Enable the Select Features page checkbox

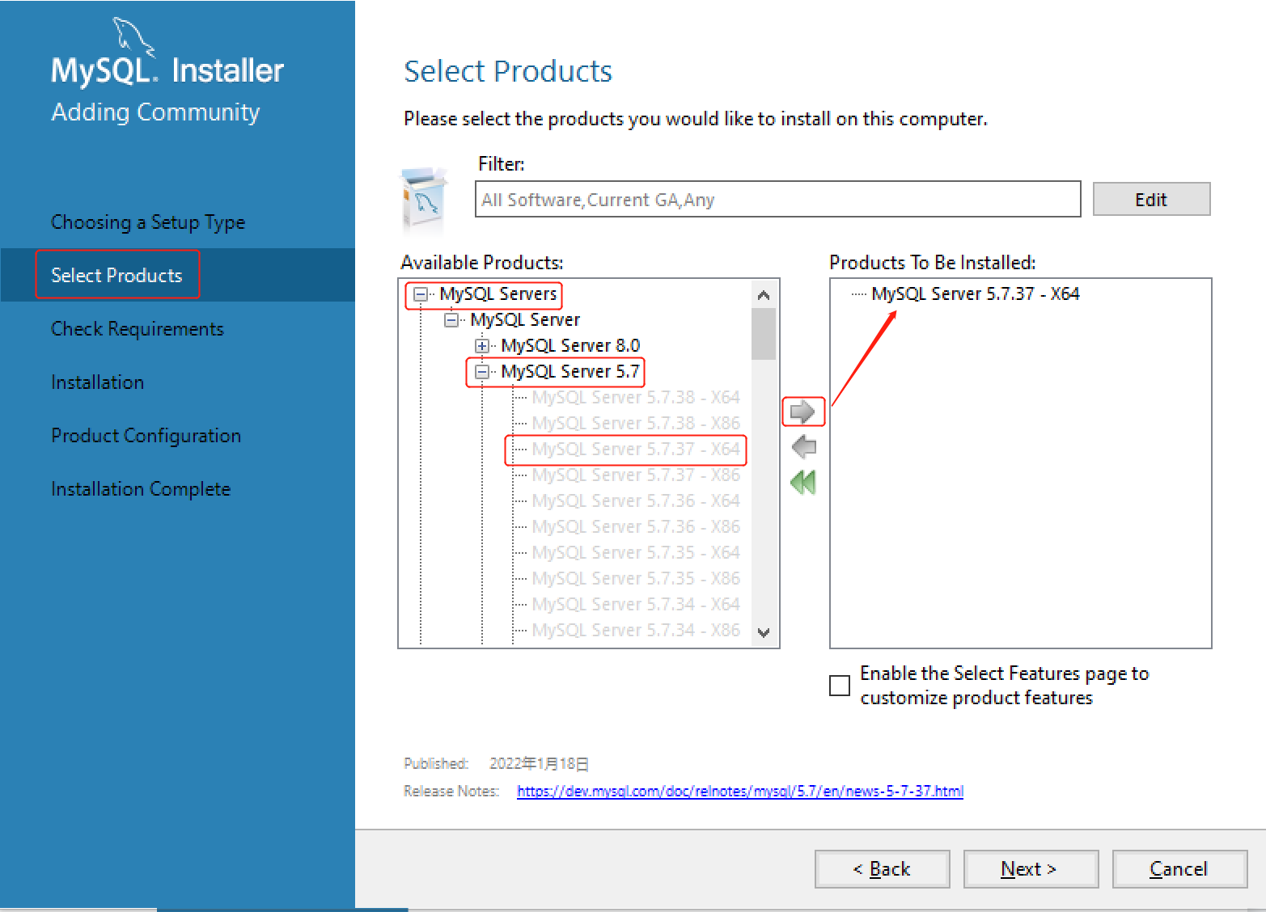click(x=839, y=685)
